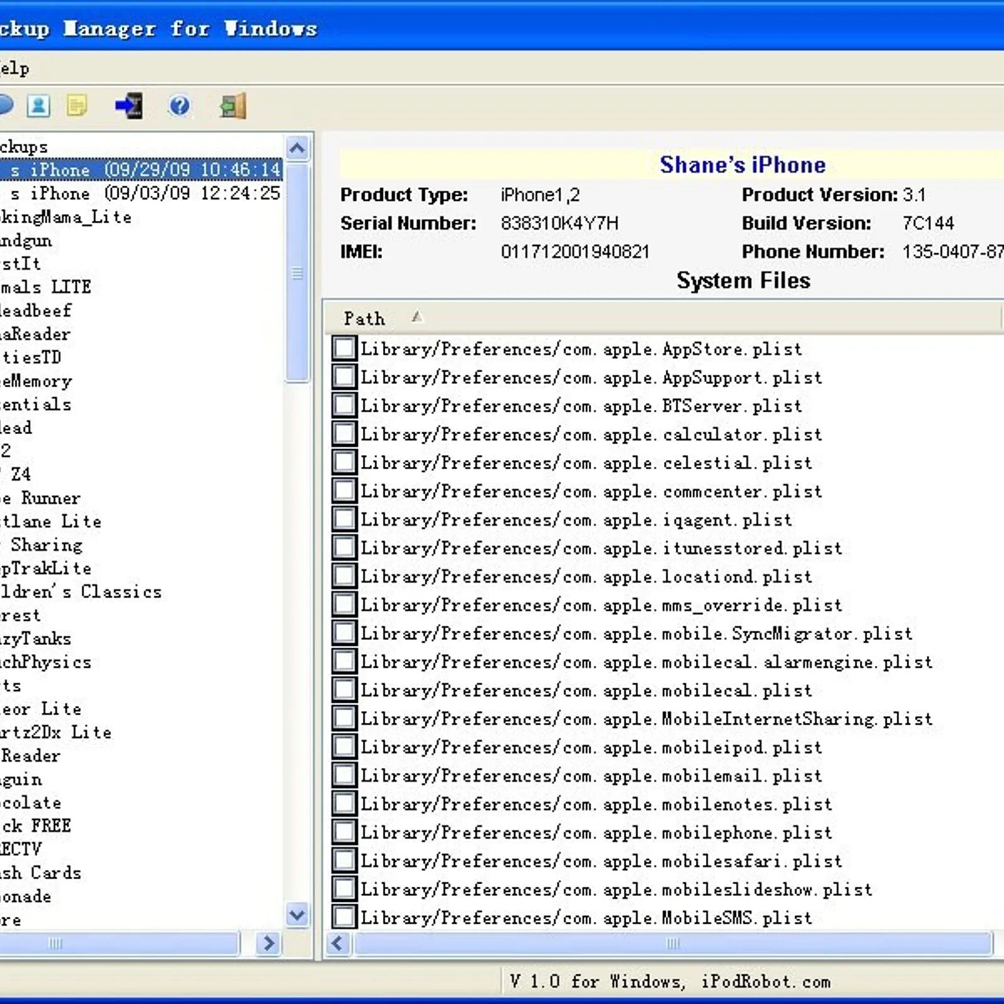This screenshot has height=1004, width=1004.
Task: Select the 'Sharing' backup entry
Action: (41, 545)
